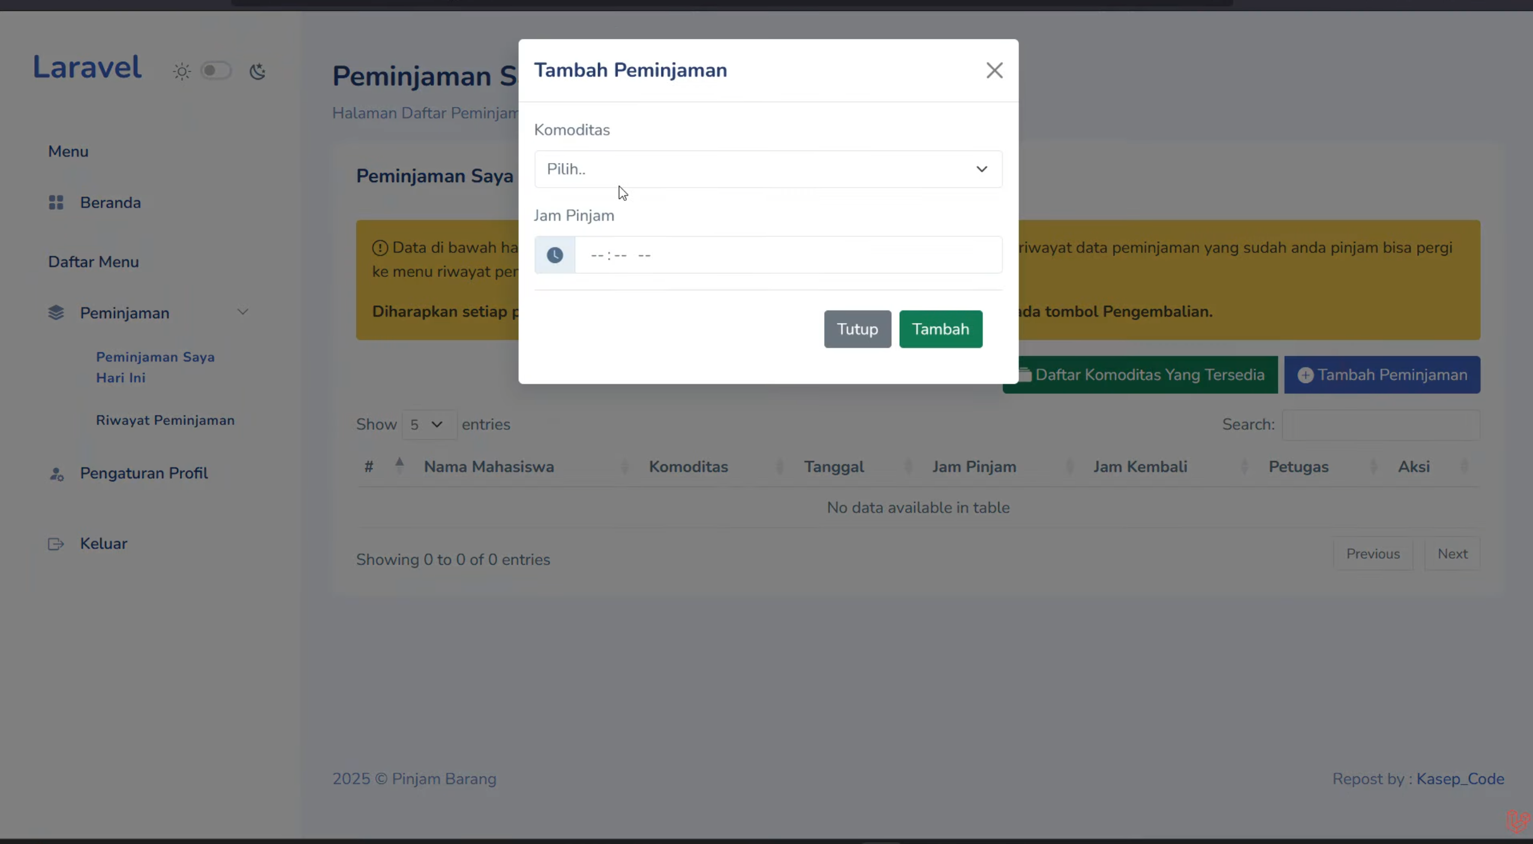Click the sun light-mode icon
The image size is (1533, 844).
tap(182, 71)
